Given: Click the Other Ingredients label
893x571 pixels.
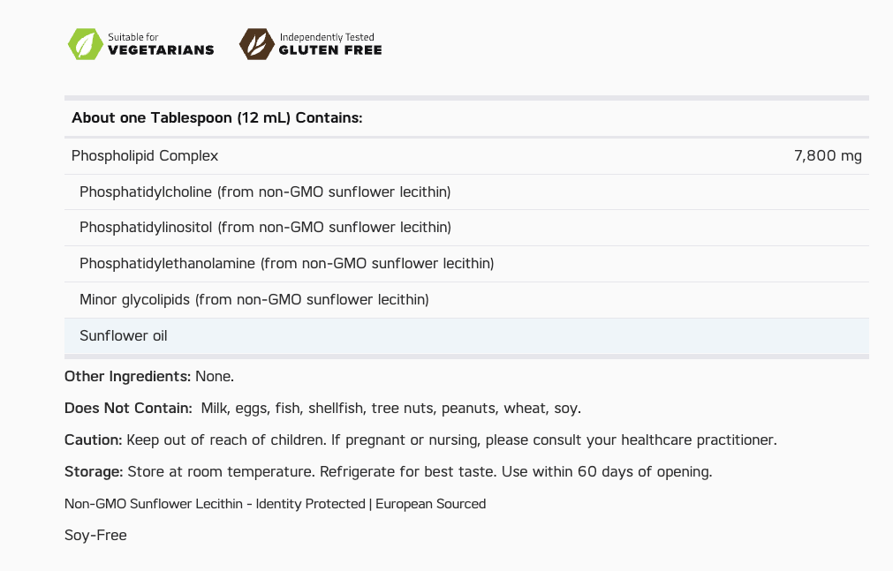Looking at the screenshot, I should point(127,376).
